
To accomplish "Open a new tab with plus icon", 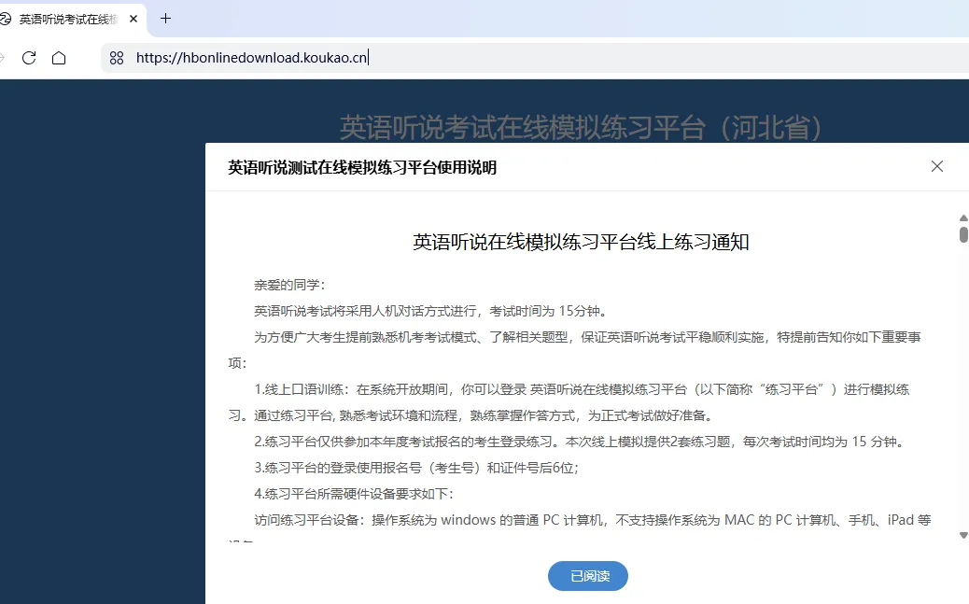I will 165,19.
